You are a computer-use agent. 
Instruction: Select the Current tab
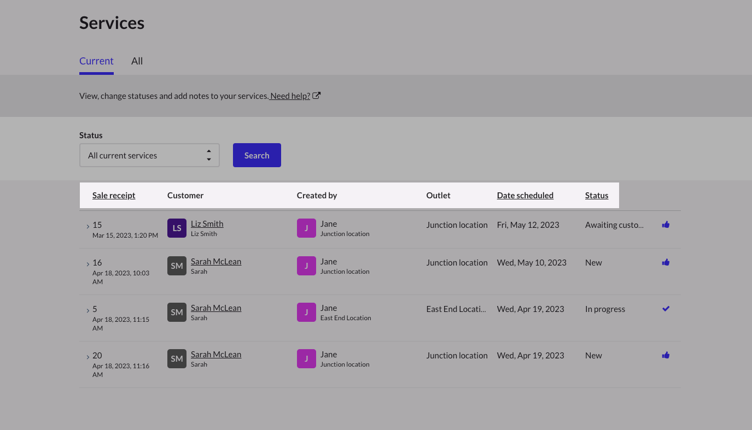96,61
